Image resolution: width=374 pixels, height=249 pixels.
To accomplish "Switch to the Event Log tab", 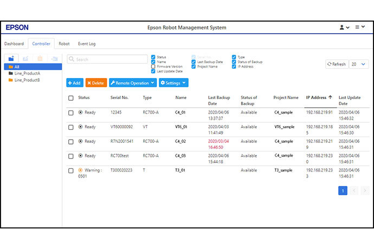I will click(87, 44).
